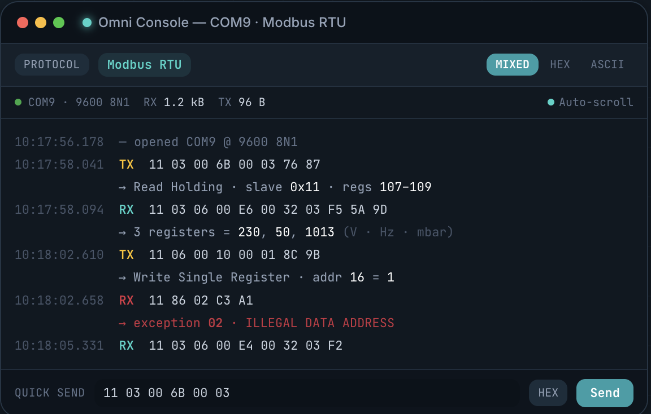The image size is (651, 414).
Task: Switch display mode to HEX
Action: coord(560,65)
